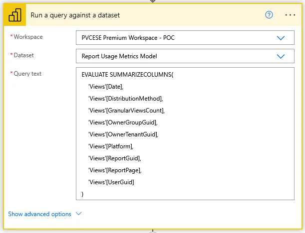This screenshot has height=233, width=305.
Task: Click the 'Views'[OwnerGroupGuid] query line
Action: [x=123, y=122]
